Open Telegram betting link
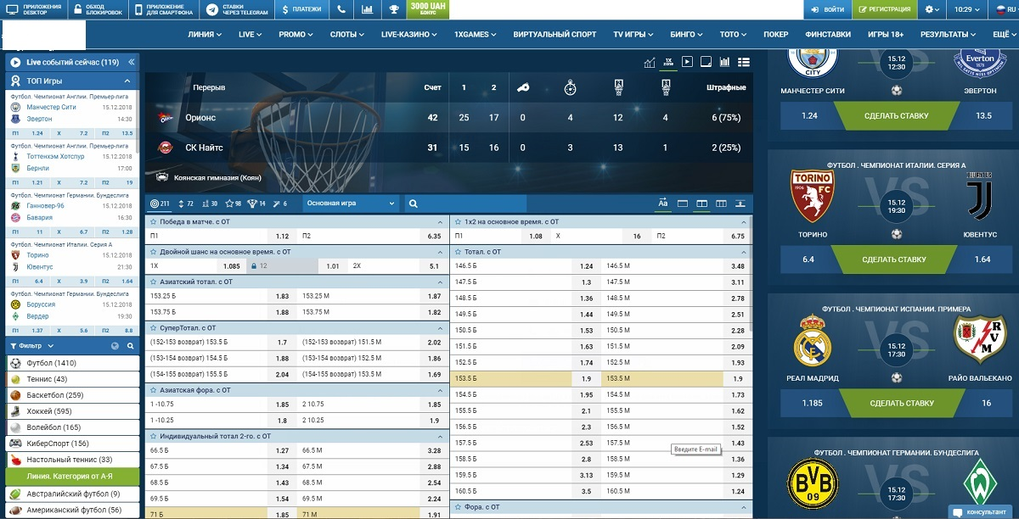Image resolution: width=1019 pixels, height=519 pixels. [x=237, y=9]
